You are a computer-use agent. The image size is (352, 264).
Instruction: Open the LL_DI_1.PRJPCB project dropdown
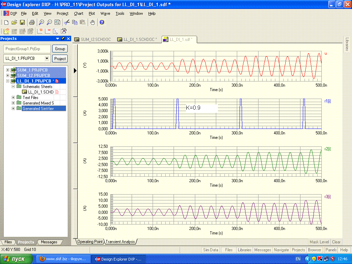click(47, 58)
